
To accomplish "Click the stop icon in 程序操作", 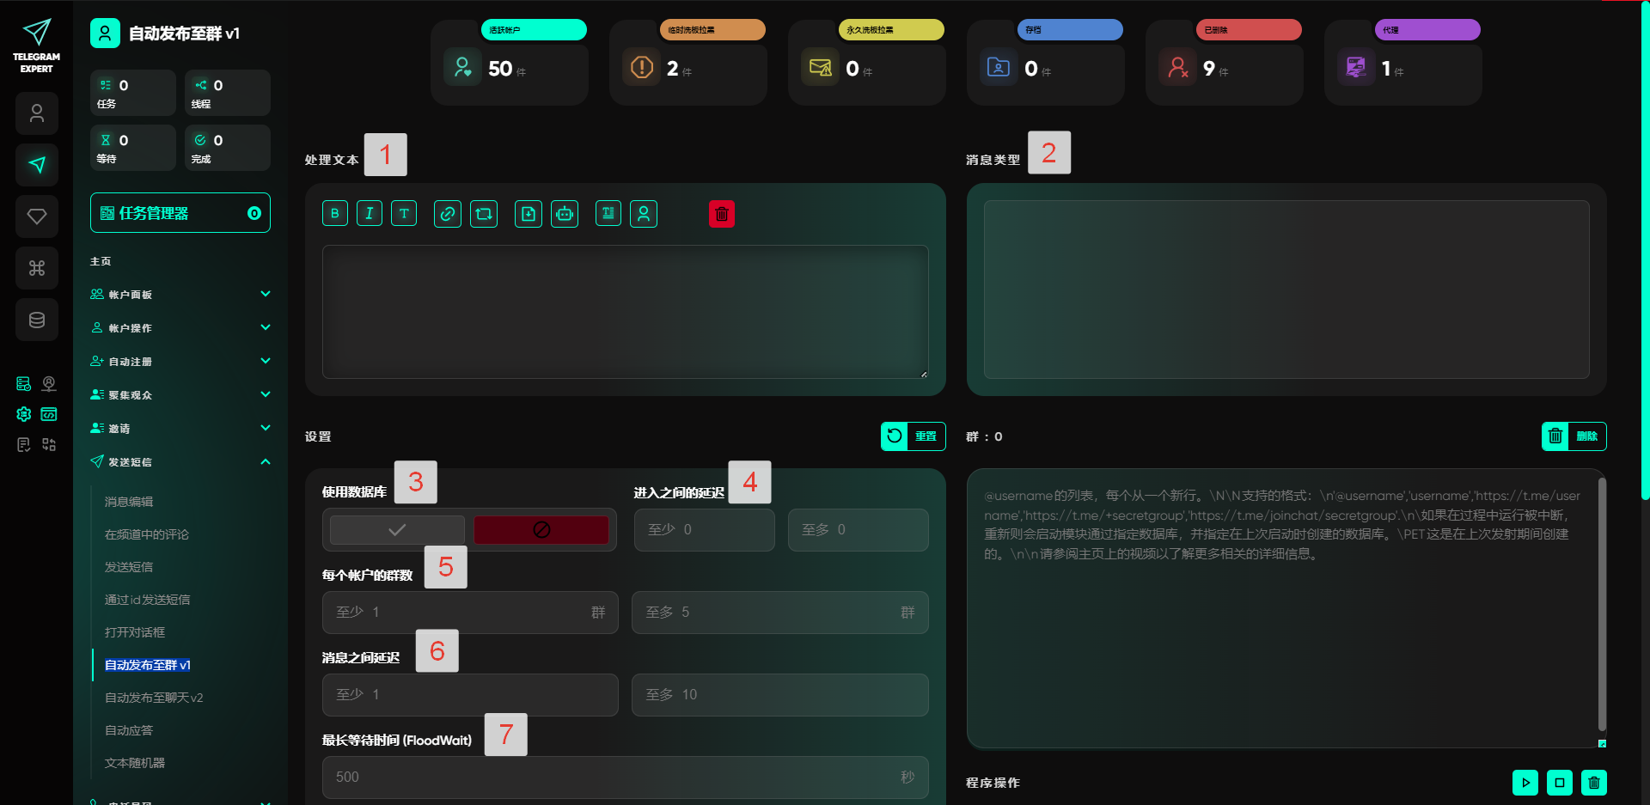I will (1559, 783).
